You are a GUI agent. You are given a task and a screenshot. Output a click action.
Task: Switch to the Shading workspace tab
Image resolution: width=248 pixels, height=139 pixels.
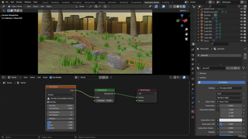click(x=102, y=2)
